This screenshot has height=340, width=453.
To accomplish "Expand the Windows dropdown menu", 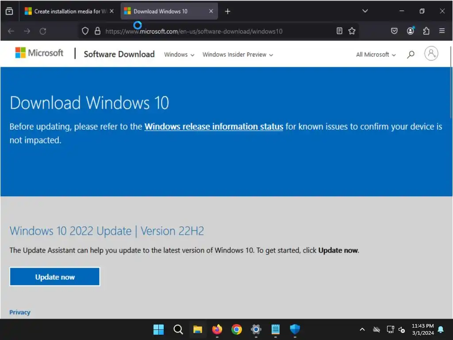I will click(x=179, y=54).
